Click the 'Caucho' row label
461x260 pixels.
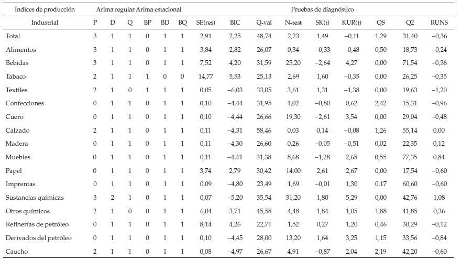16,252
